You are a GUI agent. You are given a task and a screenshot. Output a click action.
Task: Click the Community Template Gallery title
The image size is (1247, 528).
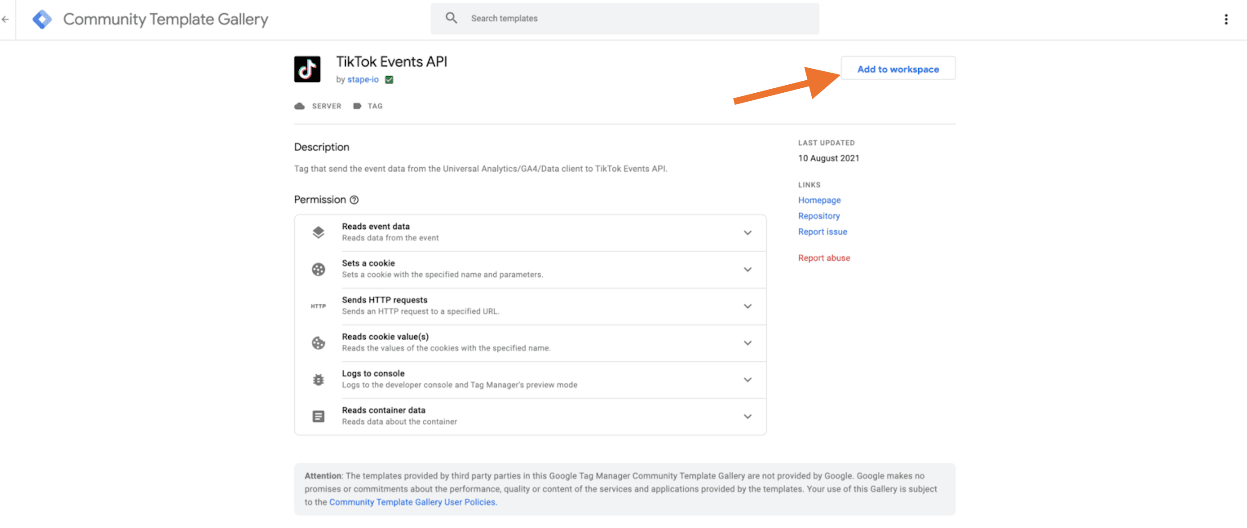click(165, 19)
